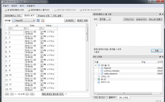
Task: Expand the sqlite_sequence table node
Action: point(99,74)
